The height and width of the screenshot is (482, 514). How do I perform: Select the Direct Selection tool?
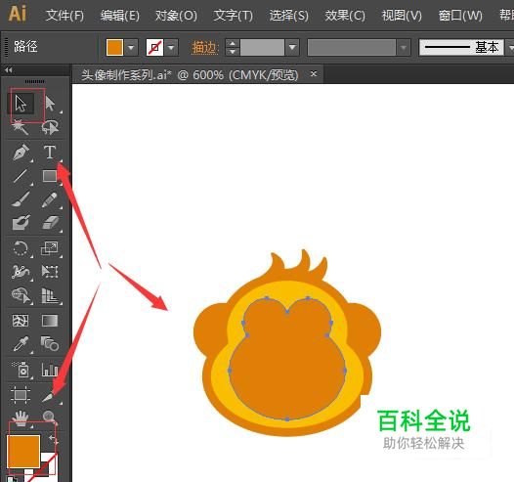pos(50,104)
